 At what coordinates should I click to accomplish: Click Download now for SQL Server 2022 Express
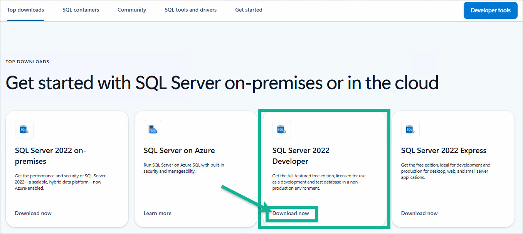coord(419,213)
